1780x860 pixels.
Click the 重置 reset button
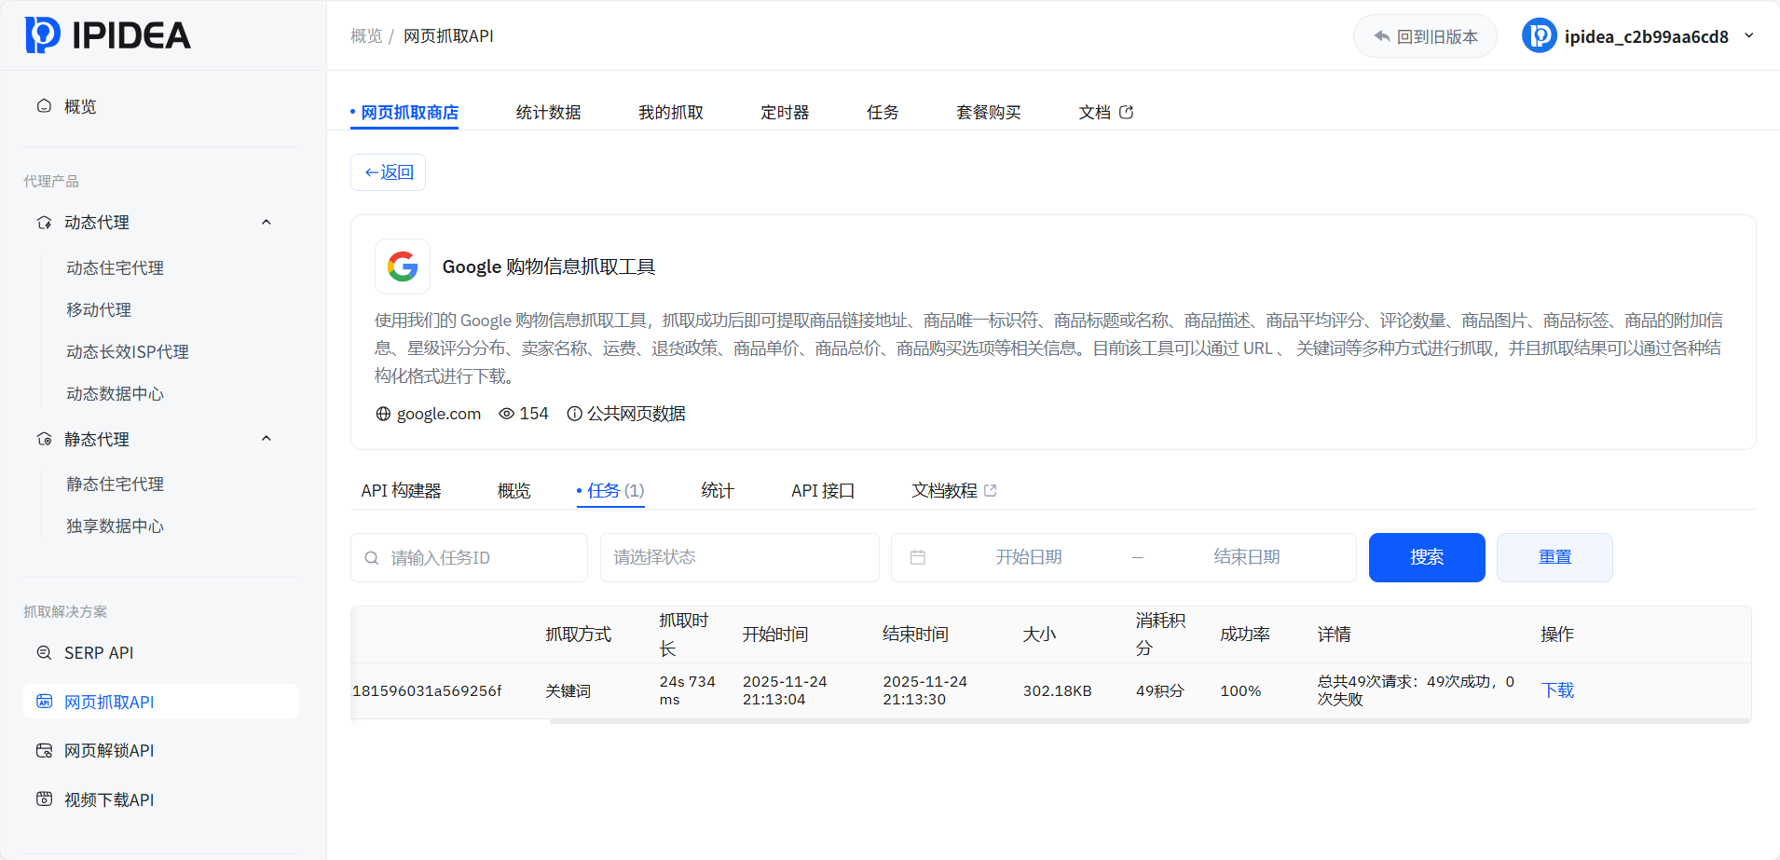(1554, 557)
